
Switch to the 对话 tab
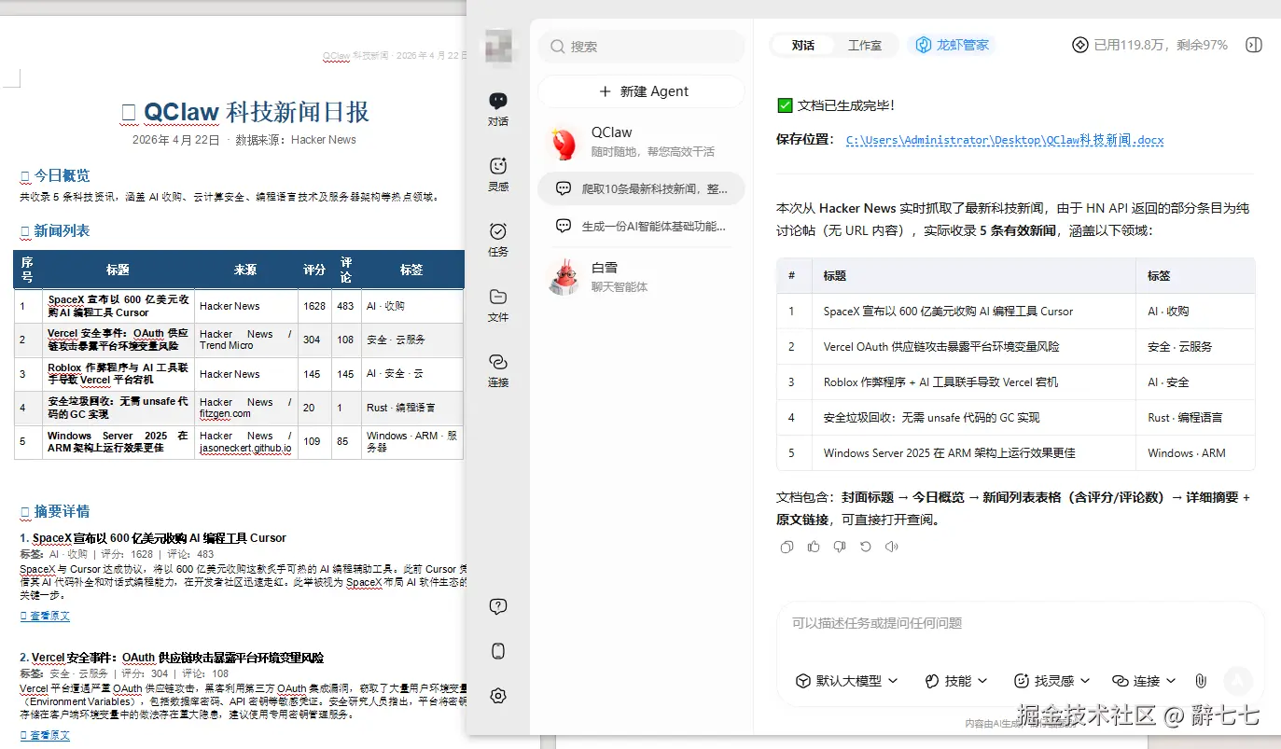click(802, 45)
